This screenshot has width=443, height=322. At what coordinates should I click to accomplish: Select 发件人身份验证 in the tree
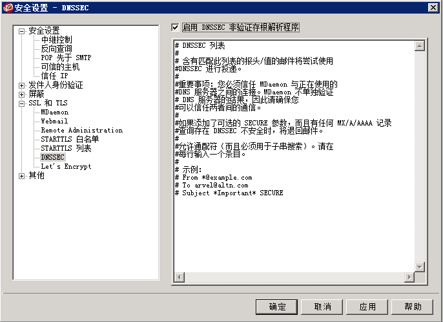pos(56,85)
